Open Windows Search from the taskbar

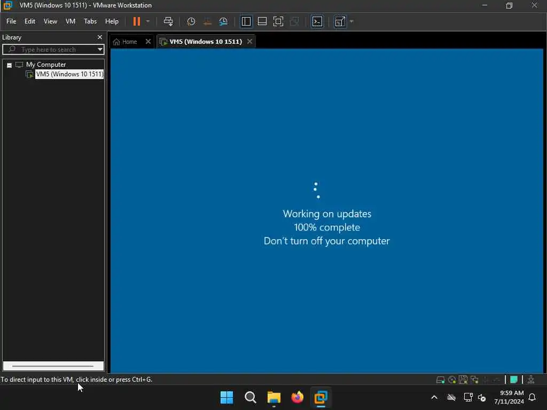coord(251,397)
